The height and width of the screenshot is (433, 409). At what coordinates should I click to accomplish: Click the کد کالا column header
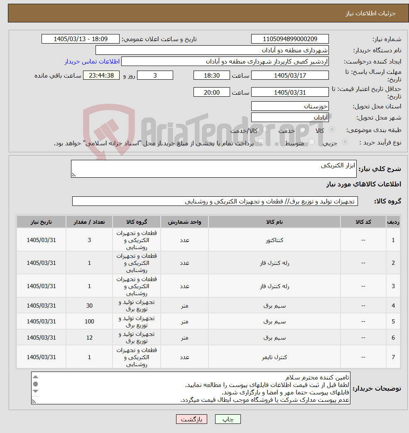(363, 222)
